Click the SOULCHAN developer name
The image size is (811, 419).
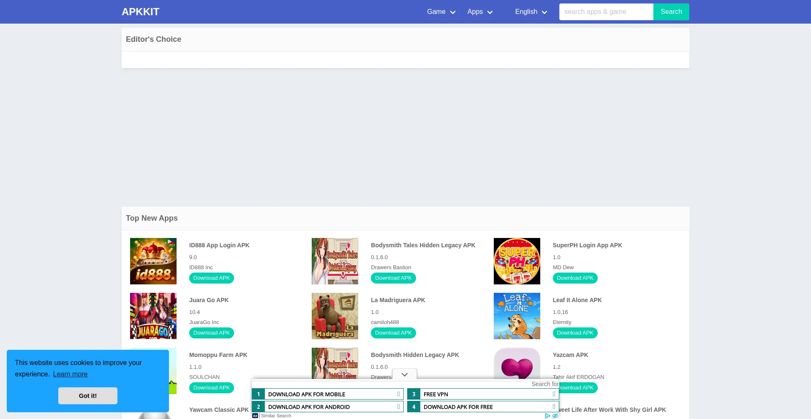point(204,377)
